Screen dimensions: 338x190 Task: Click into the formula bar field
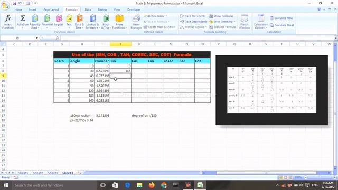[x=197, y=38]
